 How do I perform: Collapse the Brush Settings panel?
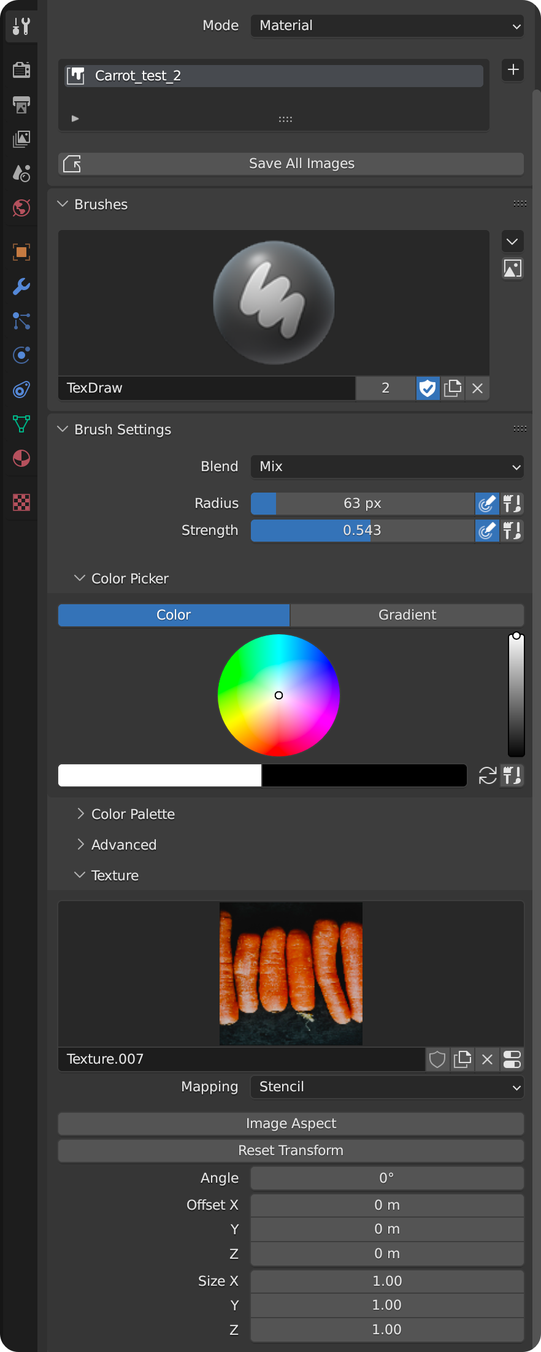63,429
